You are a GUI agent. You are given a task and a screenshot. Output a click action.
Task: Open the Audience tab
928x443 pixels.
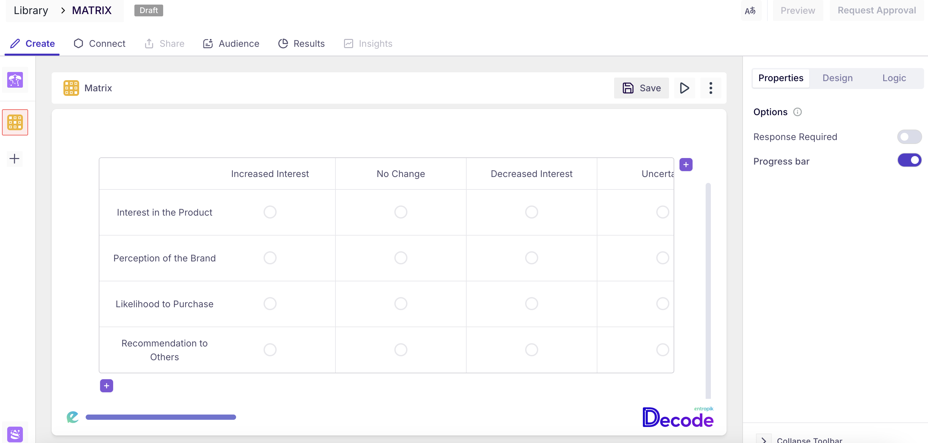[x=231, y=44]
